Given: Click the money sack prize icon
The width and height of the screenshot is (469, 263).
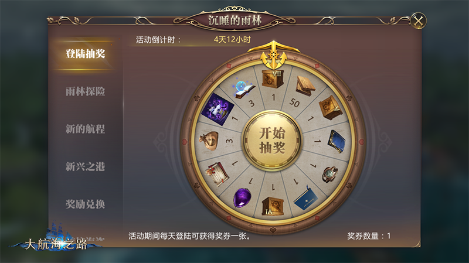Looking at the screenshot, I should [209, 140].
